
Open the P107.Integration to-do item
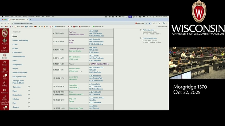pyautogui.click(x=148, y=30)
